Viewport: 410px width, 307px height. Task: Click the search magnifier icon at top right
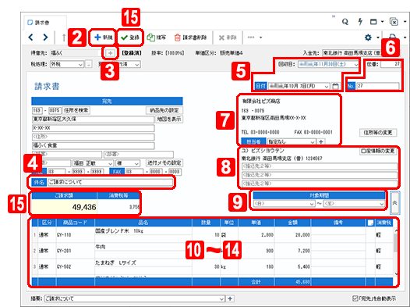coord(345,22)
